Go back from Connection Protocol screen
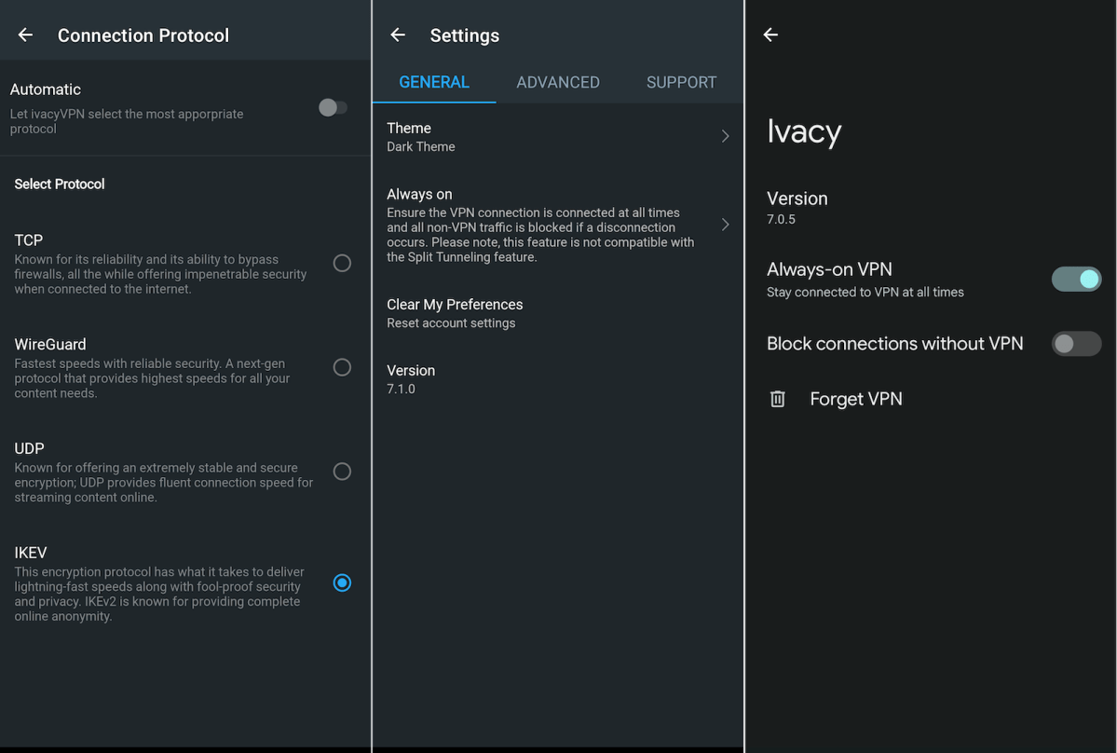 pos(26,34)
